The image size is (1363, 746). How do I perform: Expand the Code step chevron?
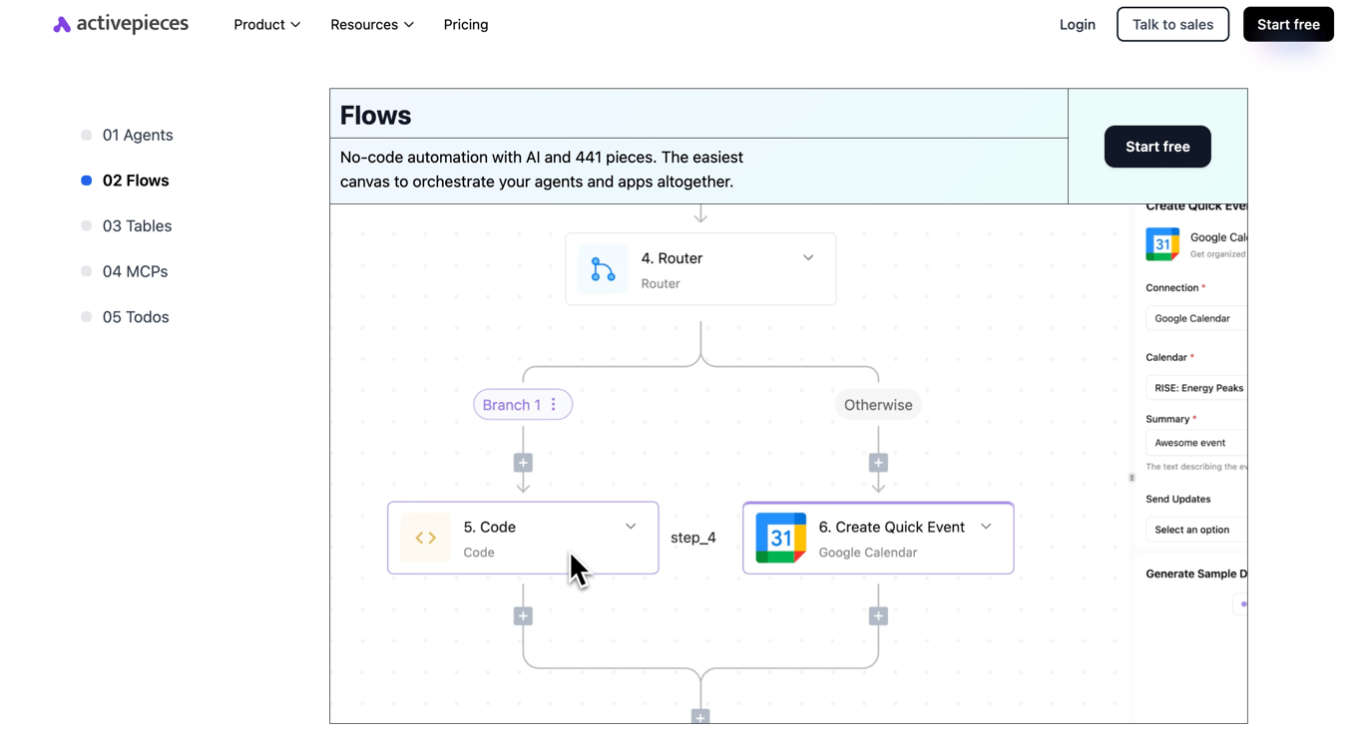pos(631,527)
